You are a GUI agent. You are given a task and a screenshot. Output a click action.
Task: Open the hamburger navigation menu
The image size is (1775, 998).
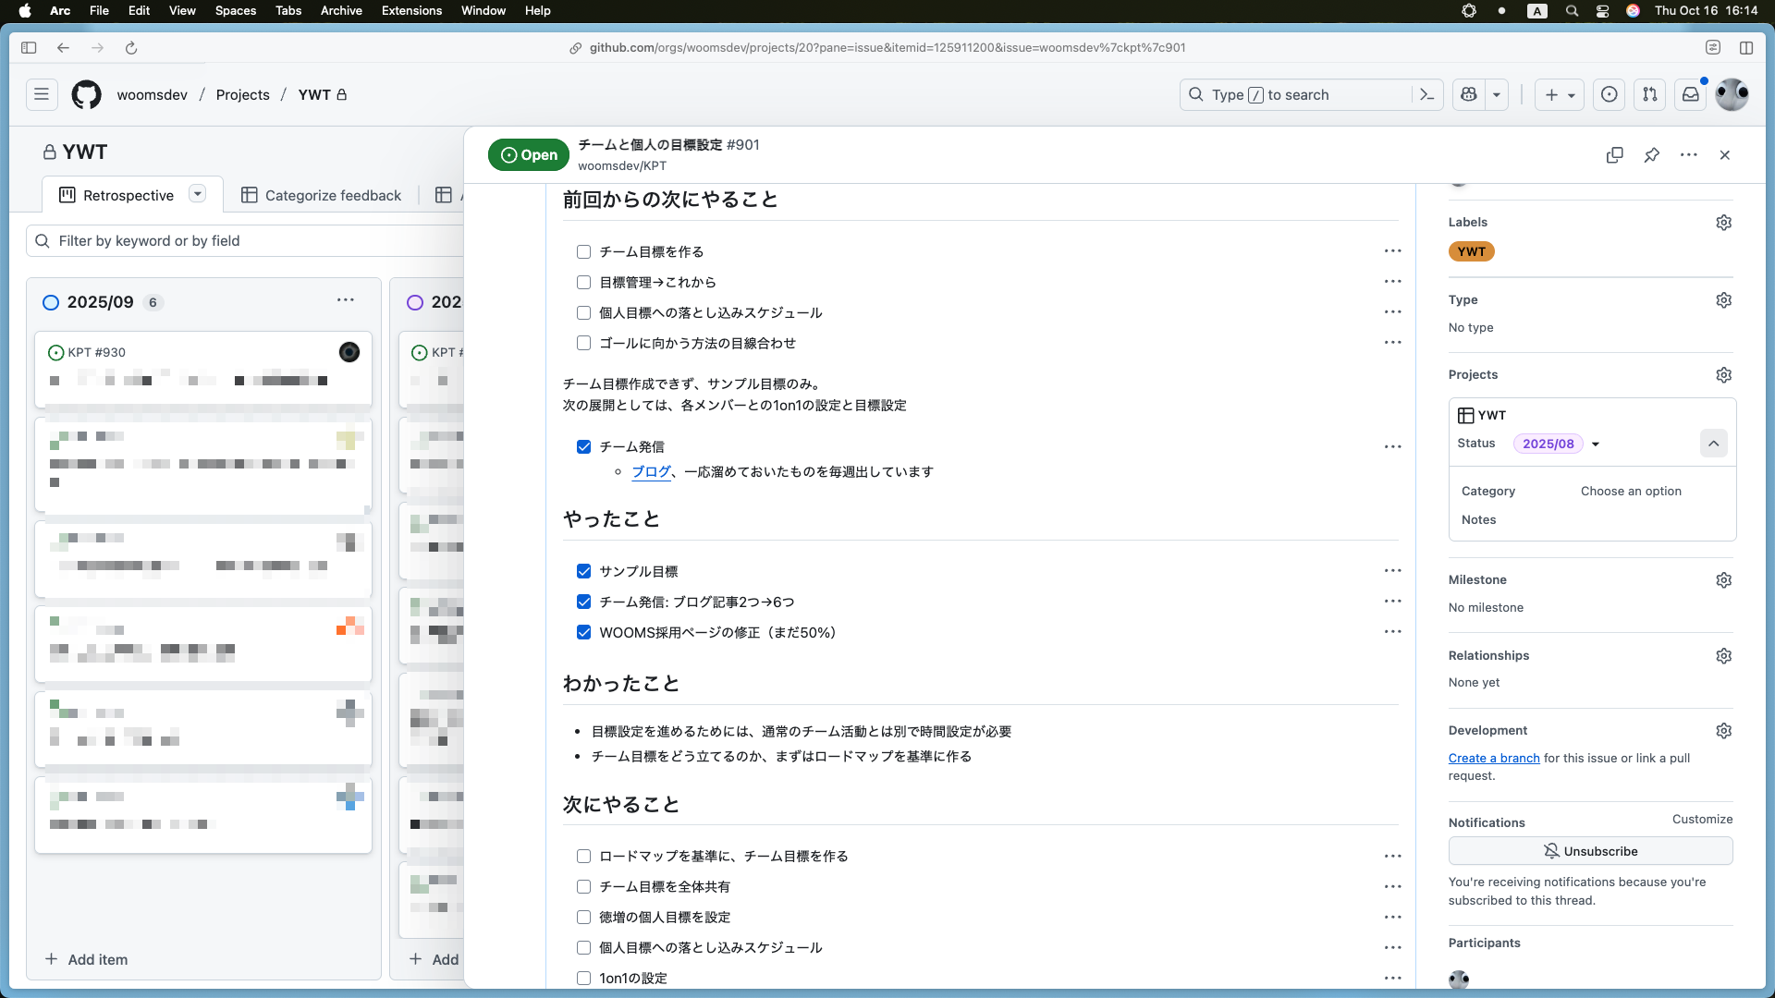coord(42,94)
